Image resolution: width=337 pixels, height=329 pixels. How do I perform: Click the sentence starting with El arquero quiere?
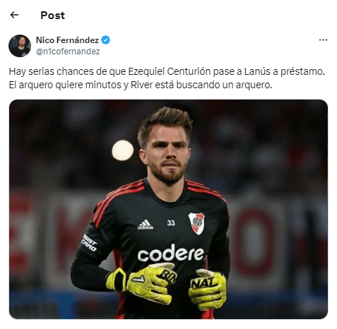tap(141, 85)
